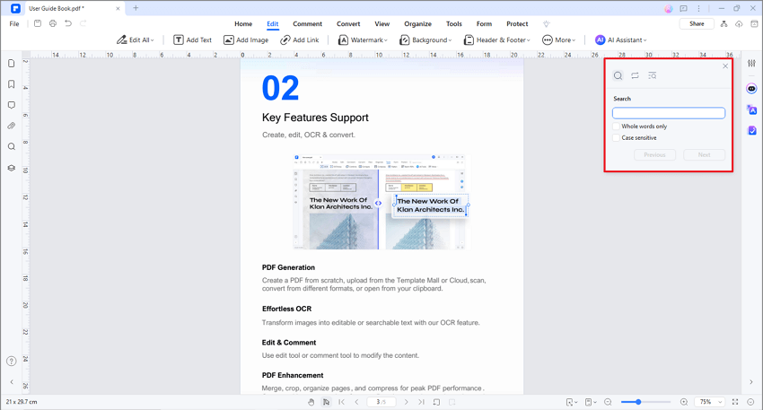Screen dimensions: 763x410
Task: Enter full screen mode
Action: tap(735, 402)
